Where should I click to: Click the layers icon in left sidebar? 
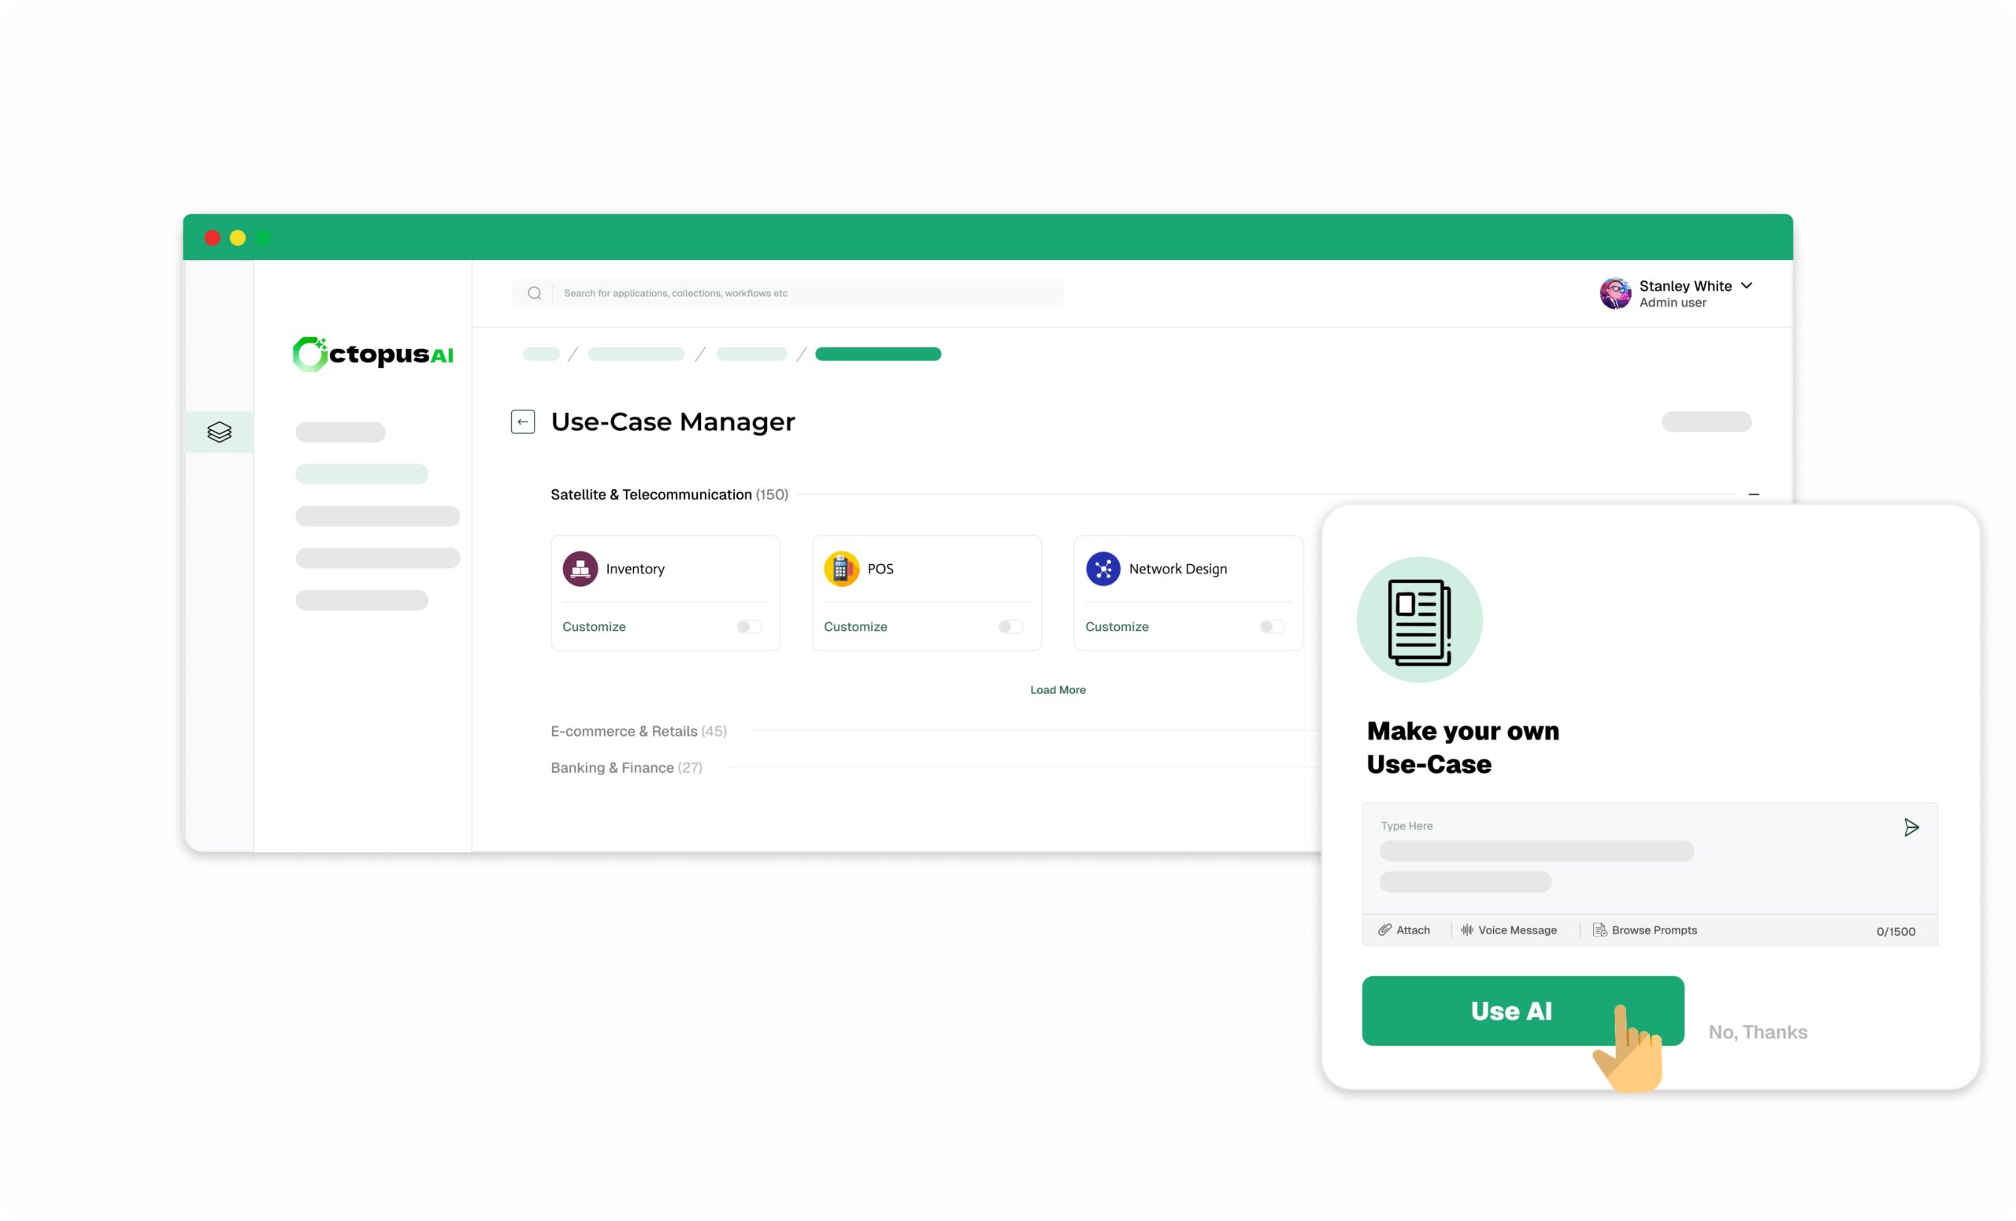(x=219, y=432)
